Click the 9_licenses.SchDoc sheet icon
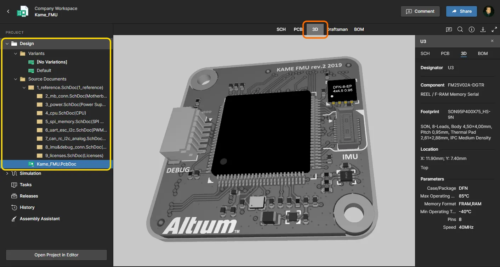Screen dimensions: 500x267 tap(40, 156)
